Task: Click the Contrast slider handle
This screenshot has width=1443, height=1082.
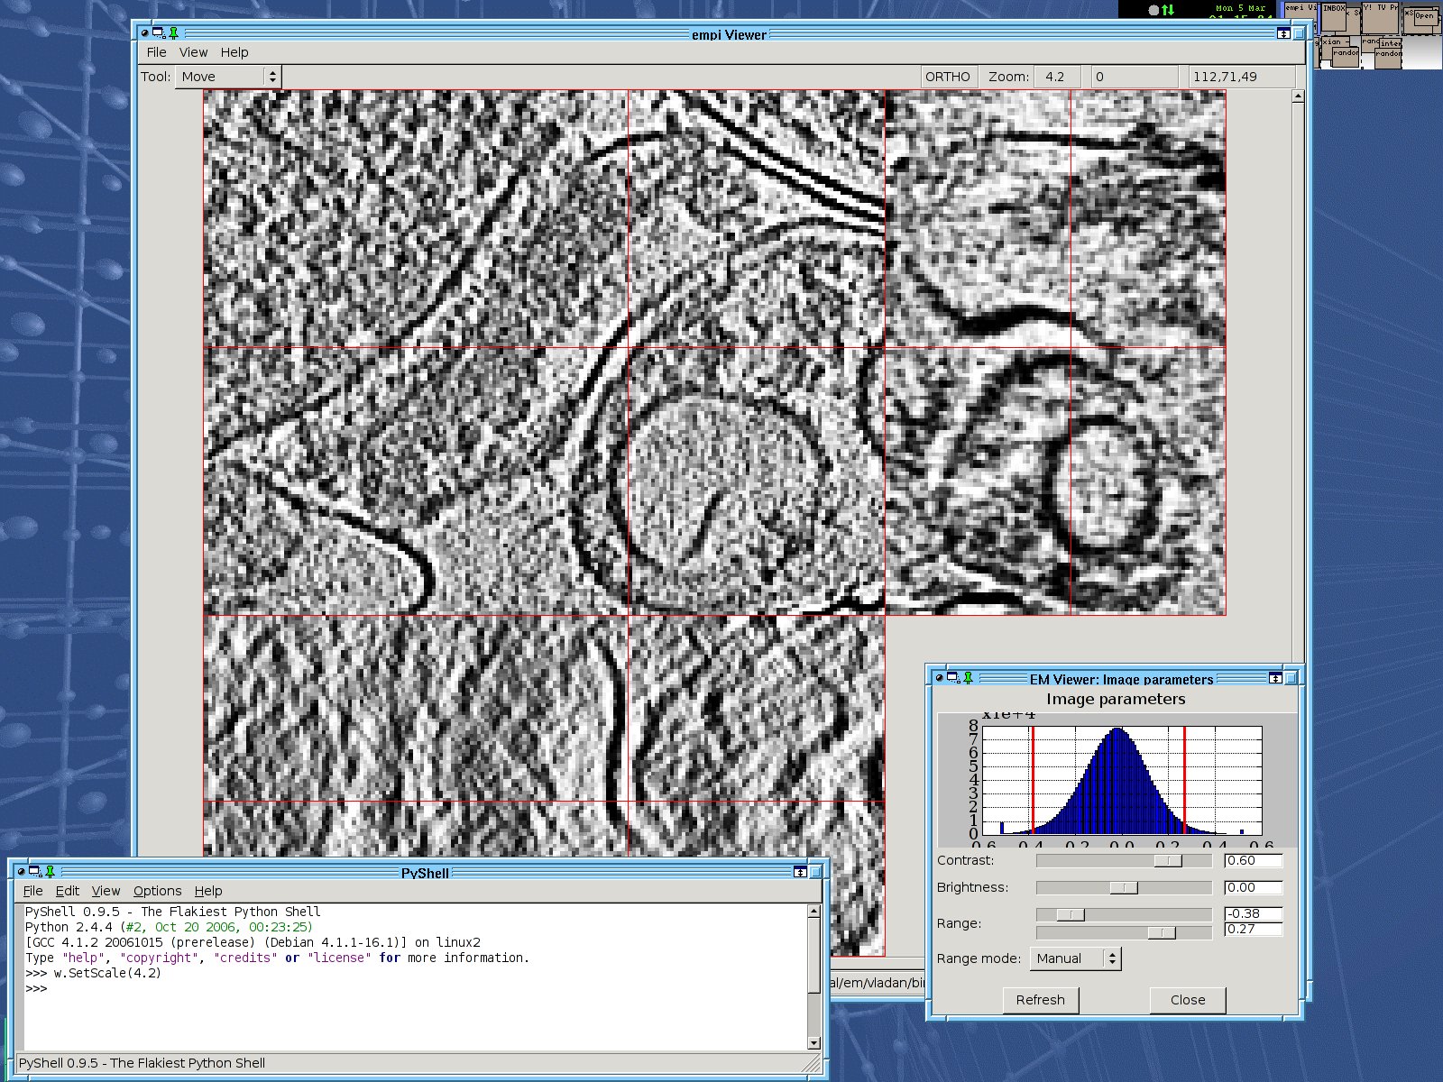Action: click(x=1168, y=861)
